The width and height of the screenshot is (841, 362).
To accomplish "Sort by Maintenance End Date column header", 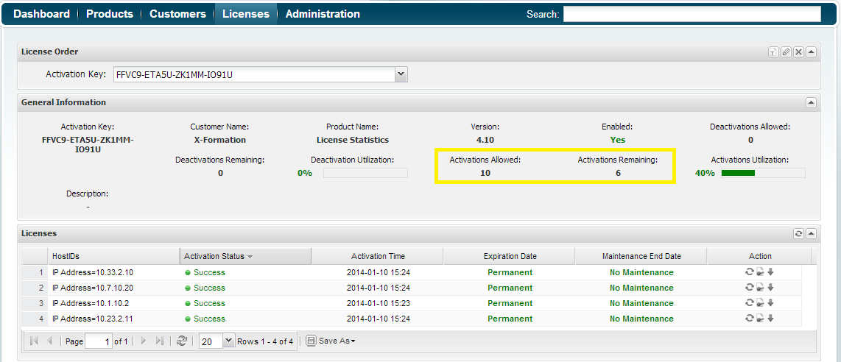I will [x=641, y=256].
